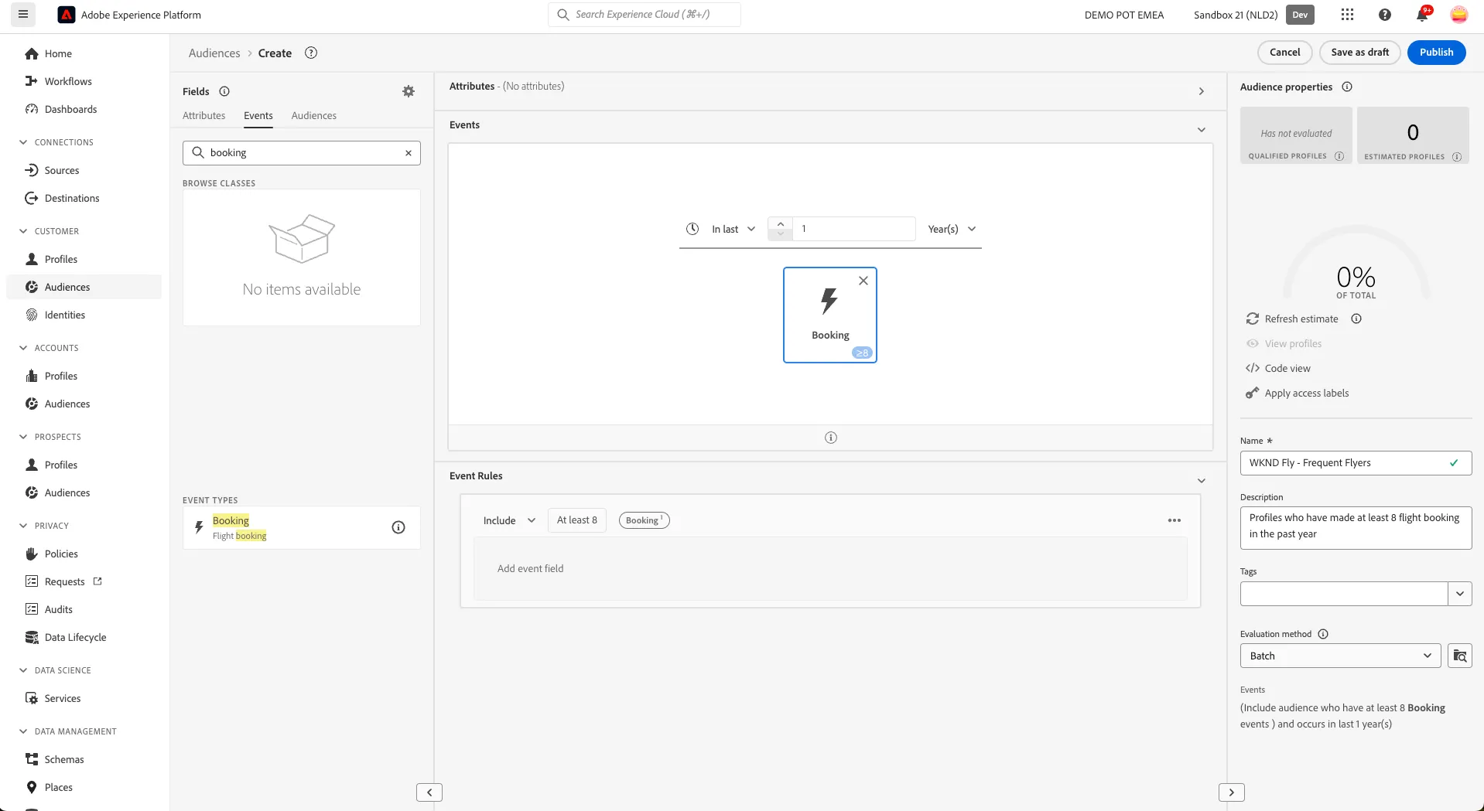Show info for the Booking event type
The height and width of the screenshot is (811, 1484).
(398, 527)
